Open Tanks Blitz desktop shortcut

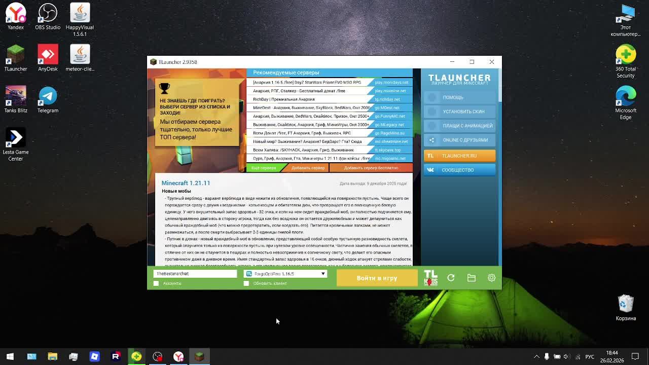(16, 99)
